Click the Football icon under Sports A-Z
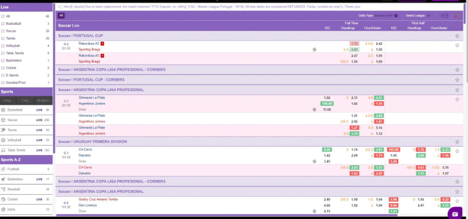This screenshot has width=468, height=219. tap(3, 169)
